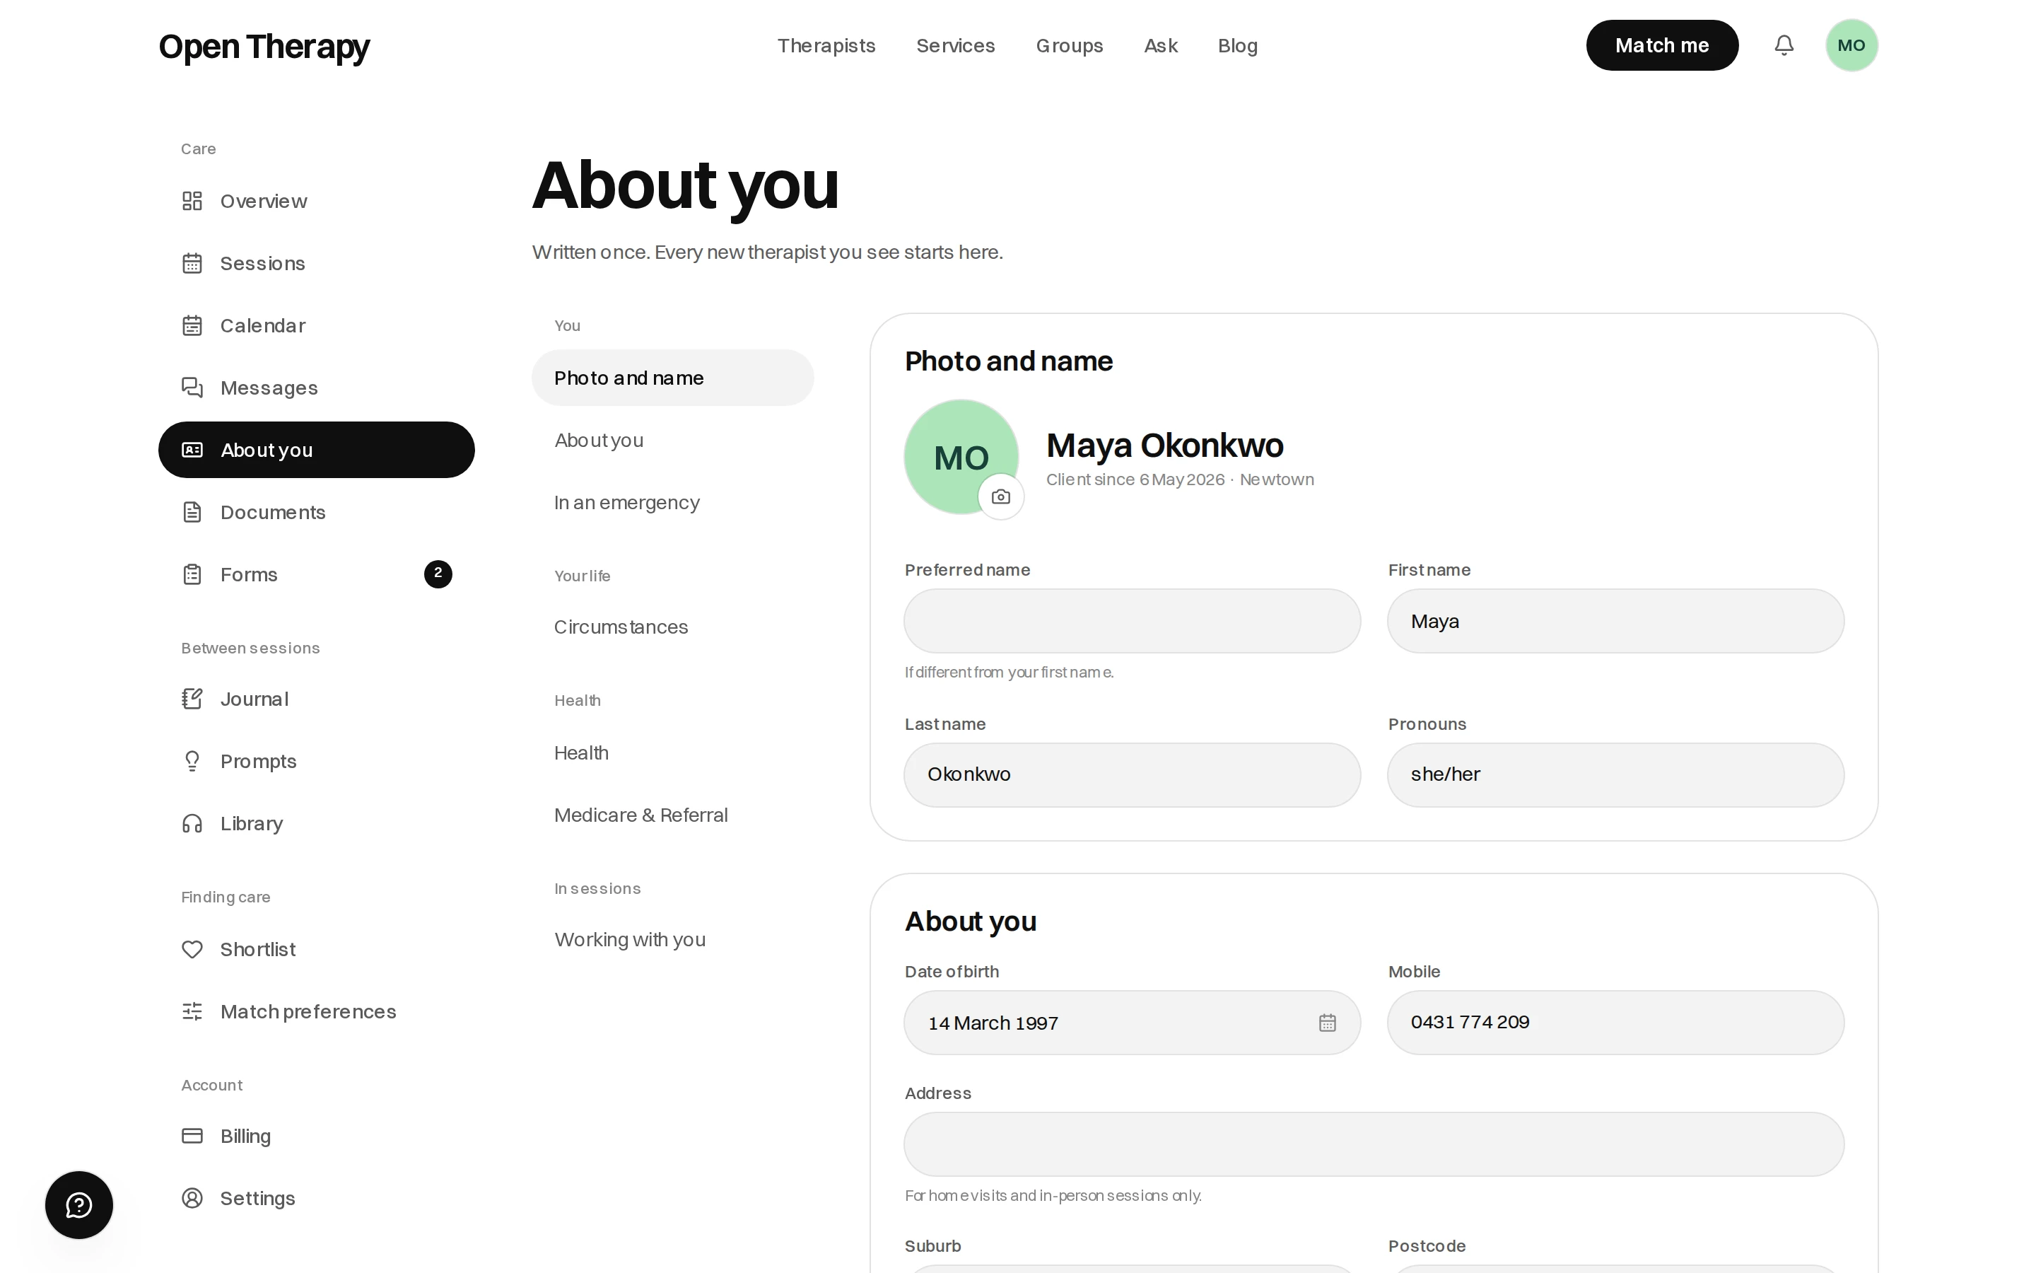Click the empty Preferred name field
The width and height of the screenshot is (2036, 1273).
(x=1132, y=622)
